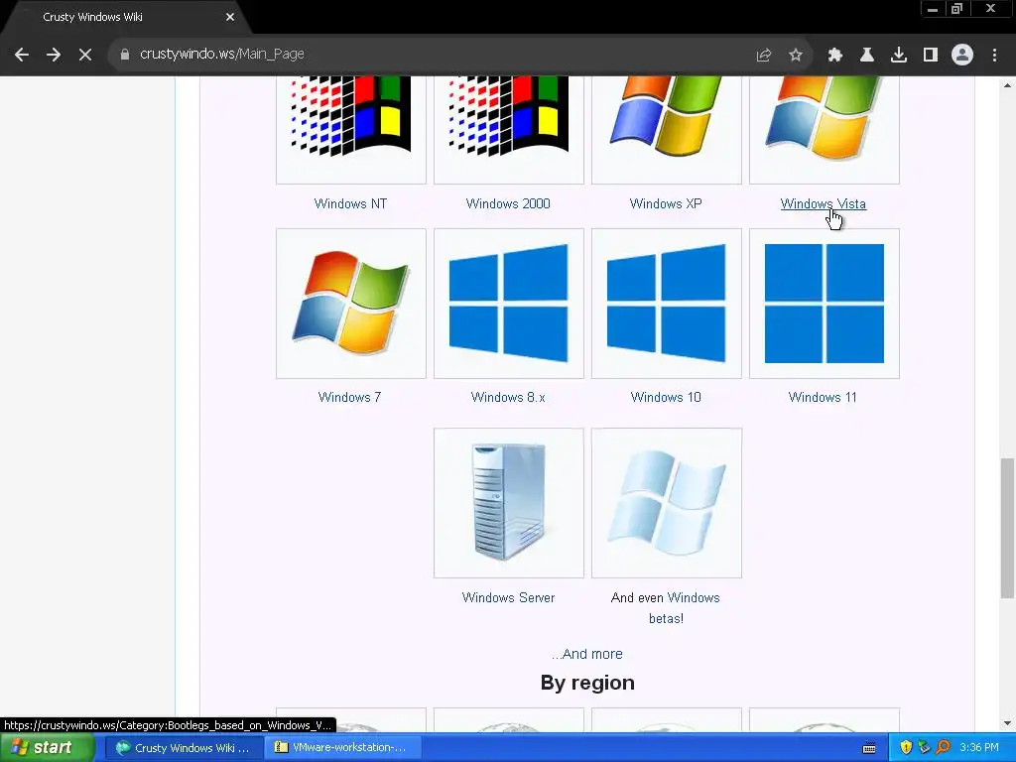Open the Extensions puzzle icon
This screenshot has height=762, width=1016.
(835, 55)
